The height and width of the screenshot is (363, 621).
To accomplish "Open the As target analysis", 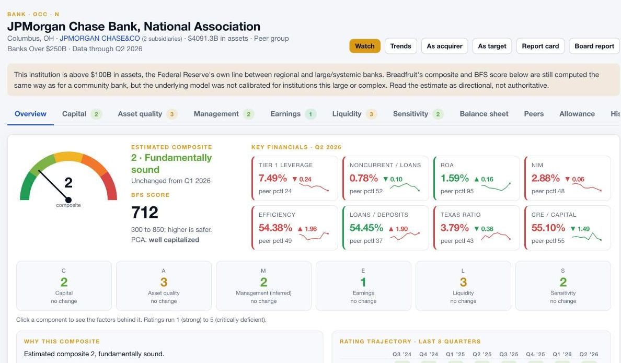I will [492, 46].
